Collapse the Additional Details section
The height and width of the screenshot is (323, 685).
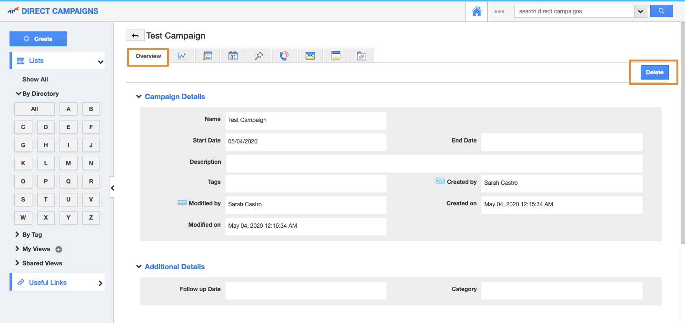(x=139, y=267)
